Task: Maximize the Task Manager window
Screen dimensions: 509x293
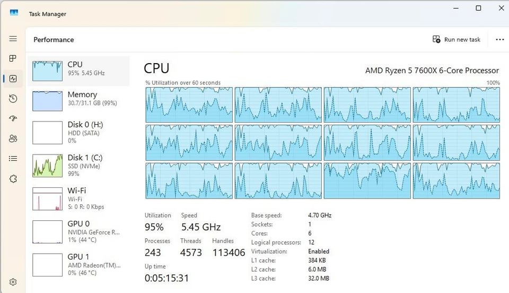Action: pos(478,8)
